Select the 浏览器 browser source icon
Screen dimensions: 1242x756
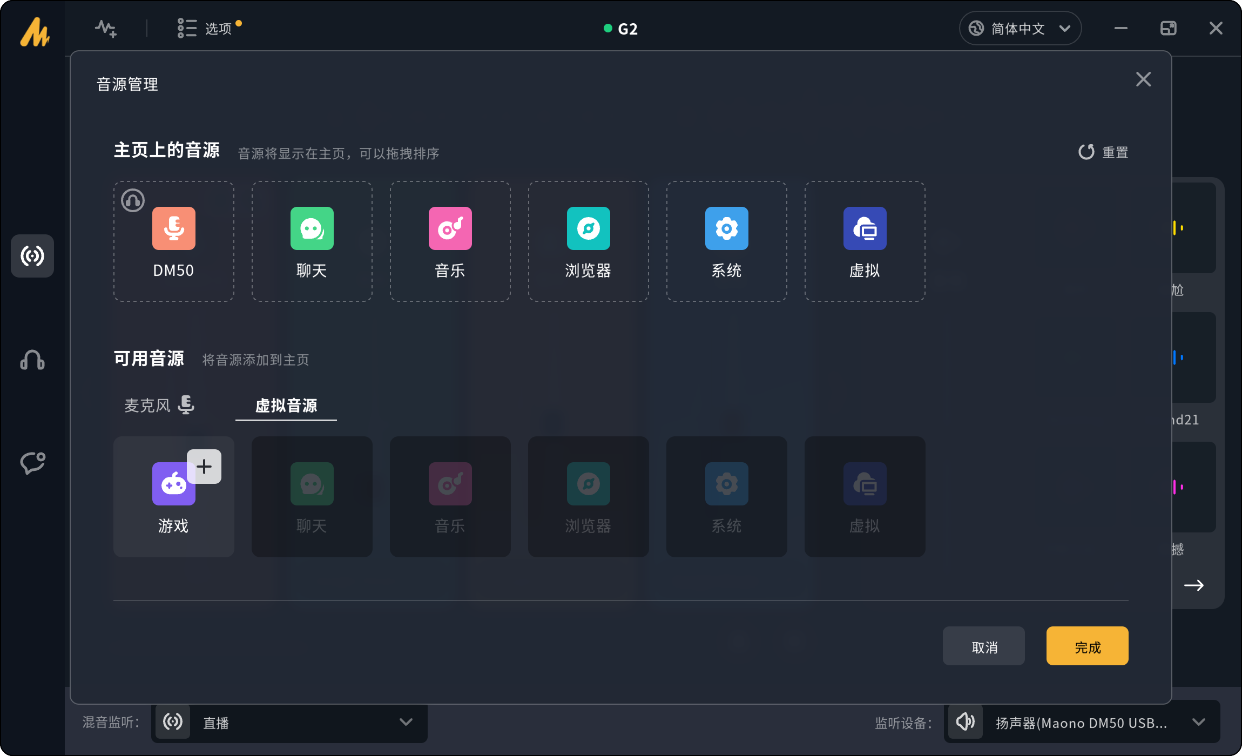coord(588,228)
